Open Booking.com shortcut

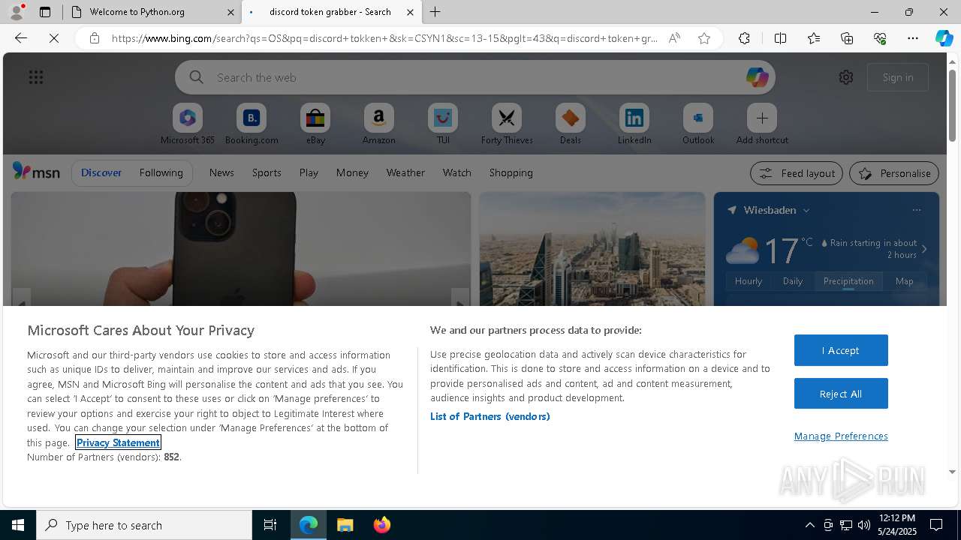252,124
